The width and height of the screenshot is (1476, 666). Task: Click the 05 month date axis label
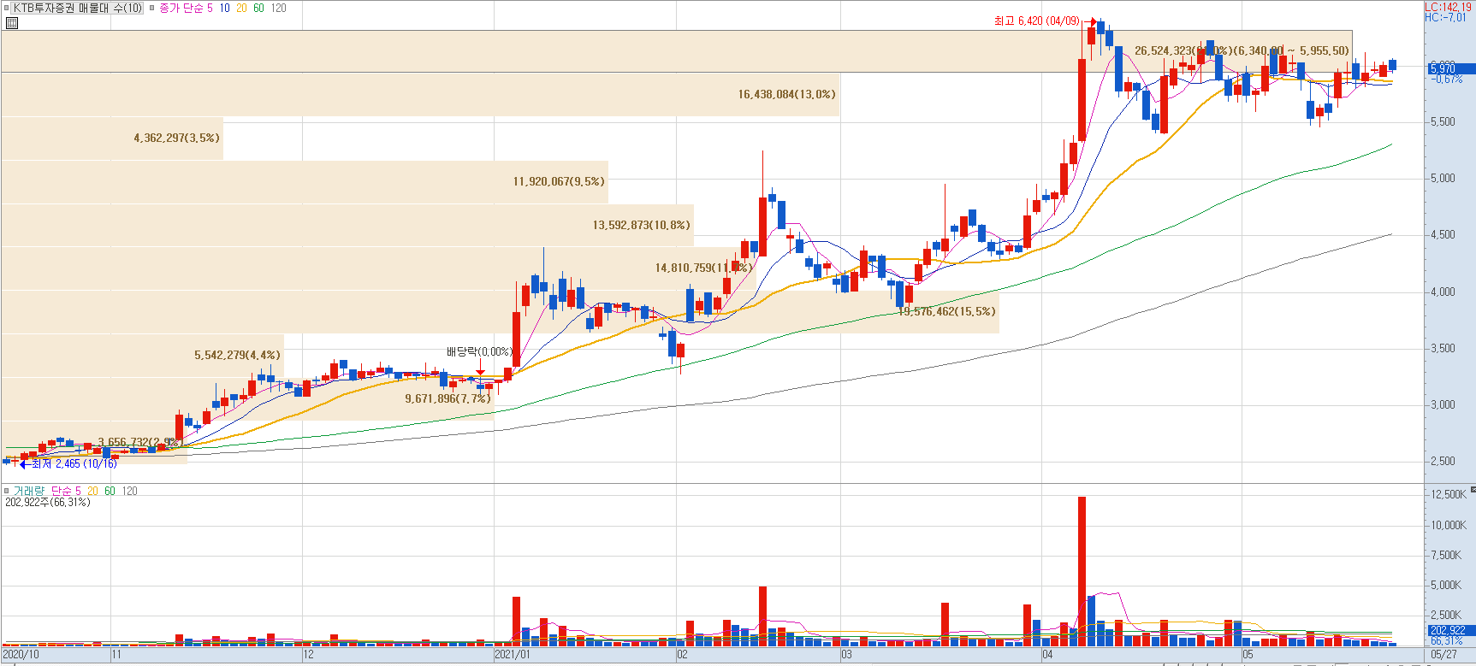[x=1248, y=655]
